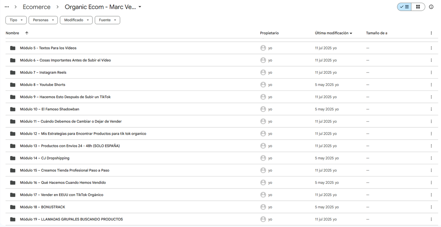The width and height of the screenshot is (441, 227).
Task: Open the Última modificación column sort menu
Action: point(334,33)
